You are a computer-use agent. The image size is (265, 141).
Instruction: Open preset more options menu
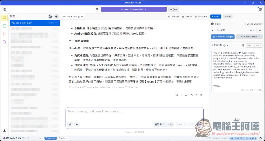click(x=260, y=30)
